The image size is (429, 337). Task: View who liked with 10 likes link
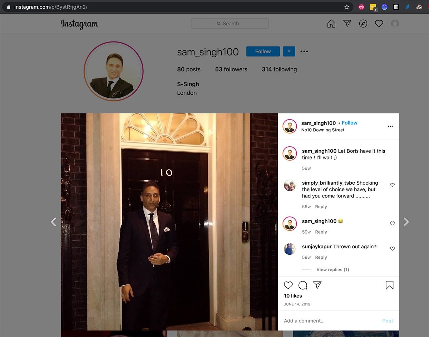[293, 296]
